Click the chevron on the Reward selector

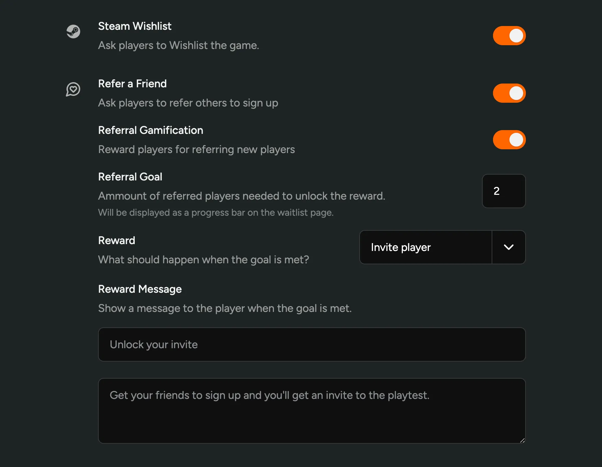[509, 247]
